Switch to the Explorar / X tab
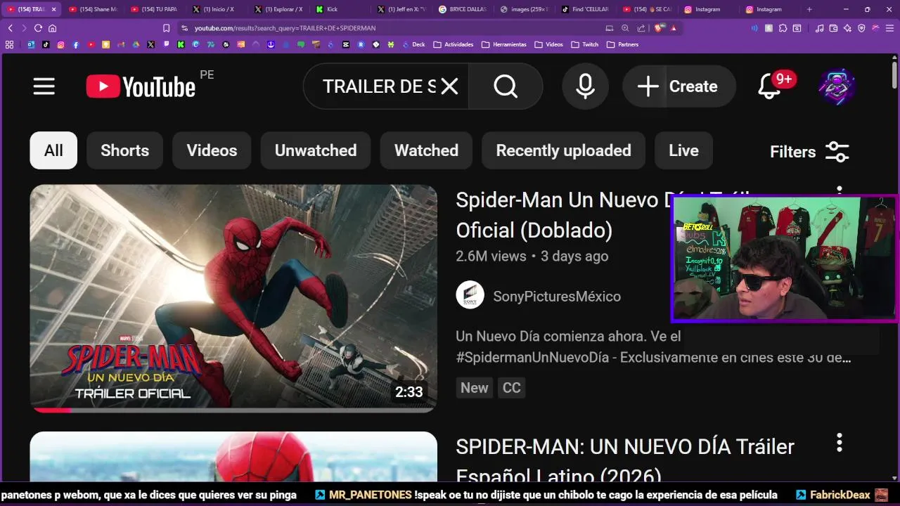 (x=278, y=9)
